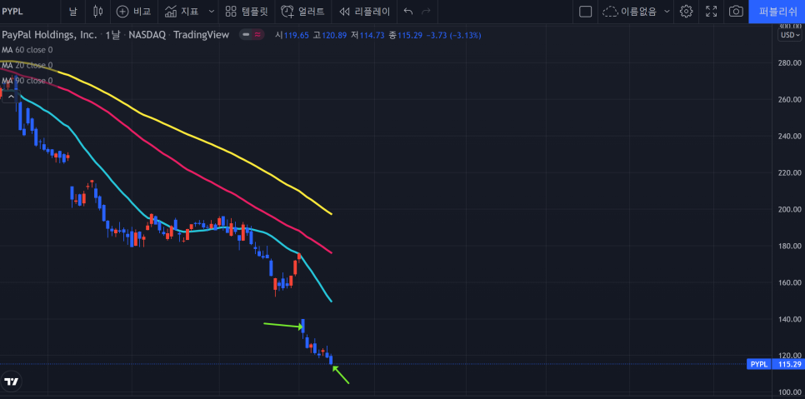
Task: Open the USD currency dropdown
Action: [x=790, y=35]
